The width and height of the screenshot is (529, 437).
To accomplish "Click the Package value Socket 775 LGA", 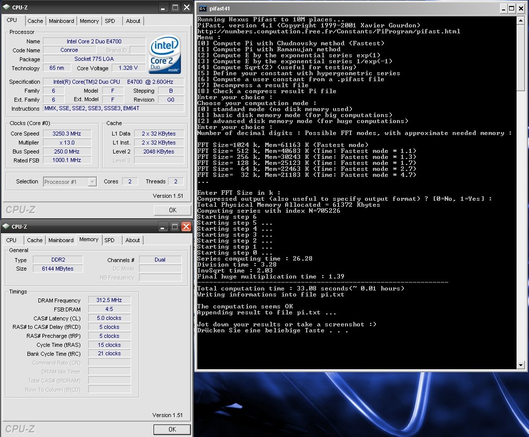I will 94,59.
